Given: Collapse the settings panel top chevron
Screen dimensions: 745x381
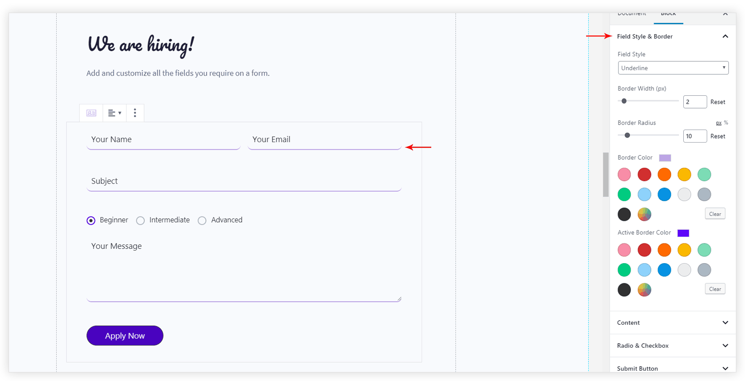Looking at the screenshot, I should pos(725,14).
